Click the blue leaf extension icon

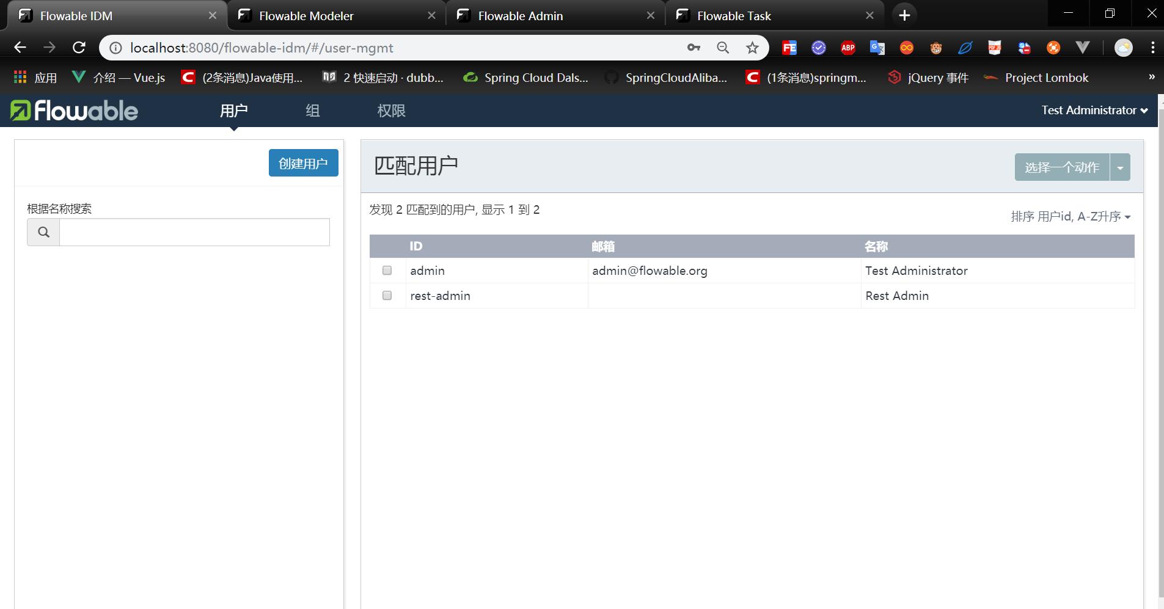pos(965,48)
